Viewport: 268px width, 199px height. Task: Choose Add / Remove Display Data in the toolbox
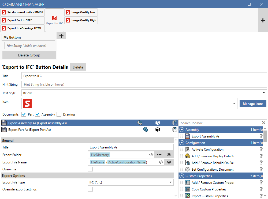[209, 156]
